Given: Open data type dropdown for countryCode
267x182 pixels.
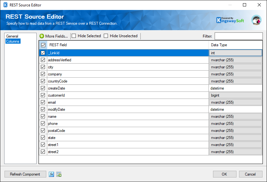Looking at the screenshot, I should (x=236, y=81).
